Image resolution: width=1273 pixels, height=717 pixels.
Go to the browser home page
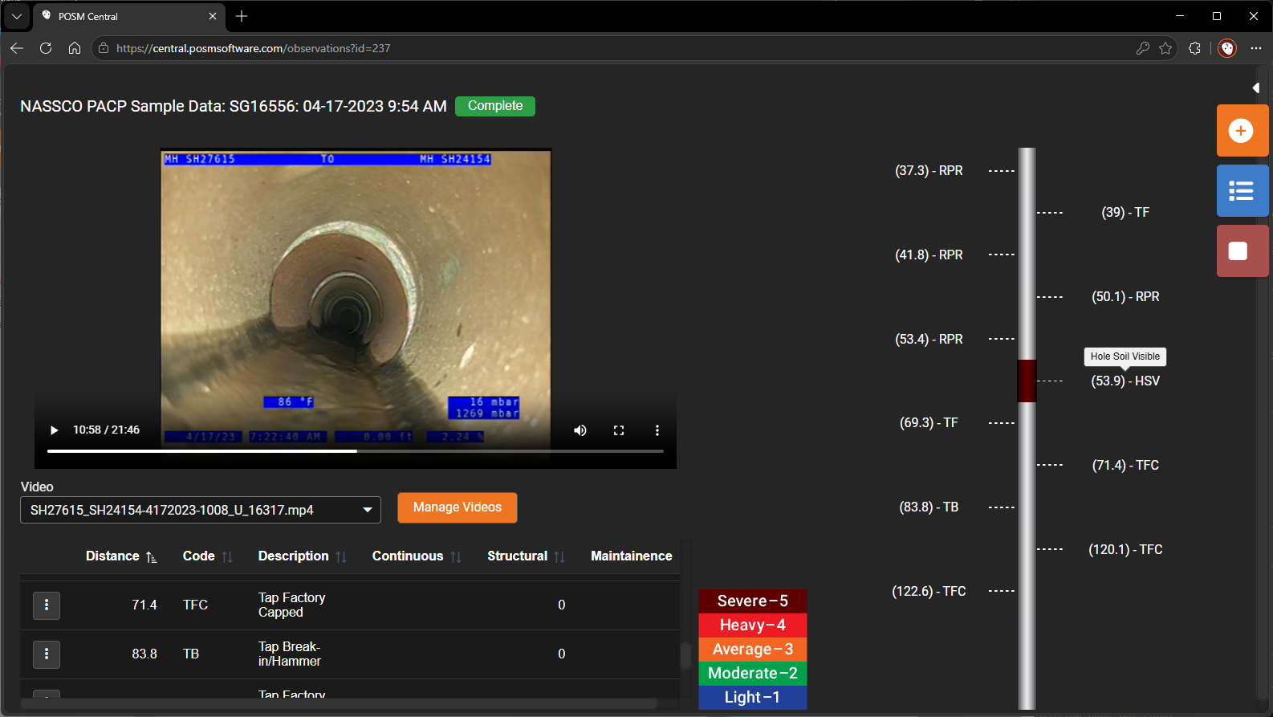75,48
